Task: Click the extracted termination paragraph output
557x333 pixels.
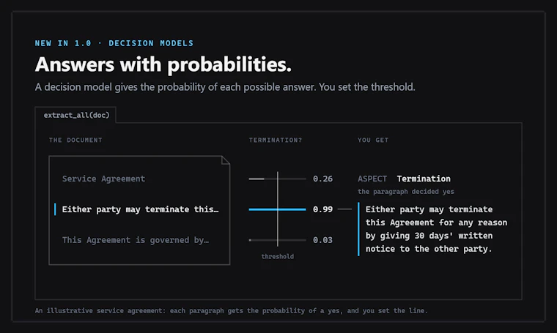Action: coord(436,229)
